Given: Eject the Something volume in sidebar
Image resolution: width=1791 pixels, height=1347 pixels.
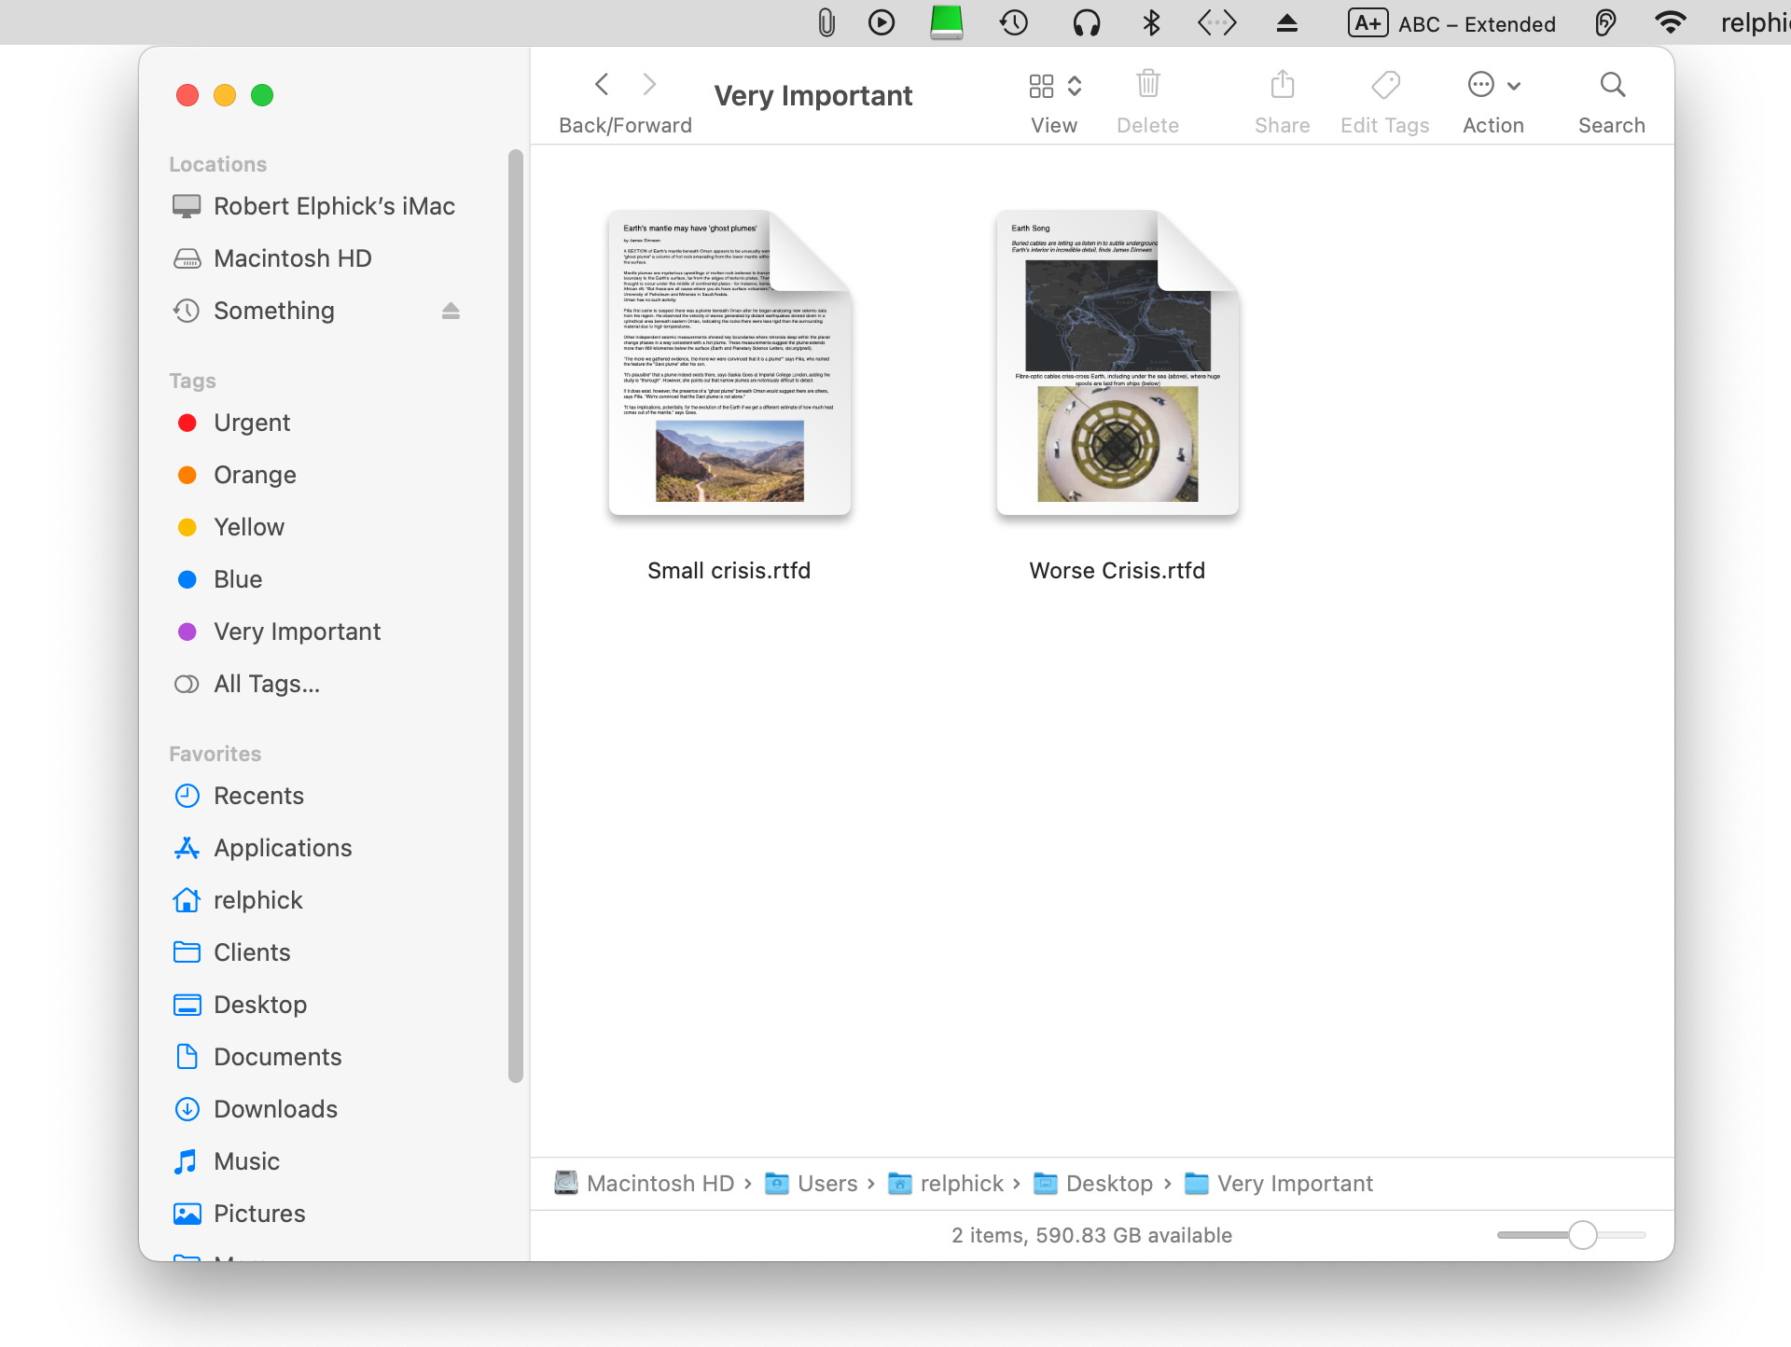Looking at the screenshot, I should 451,311.
